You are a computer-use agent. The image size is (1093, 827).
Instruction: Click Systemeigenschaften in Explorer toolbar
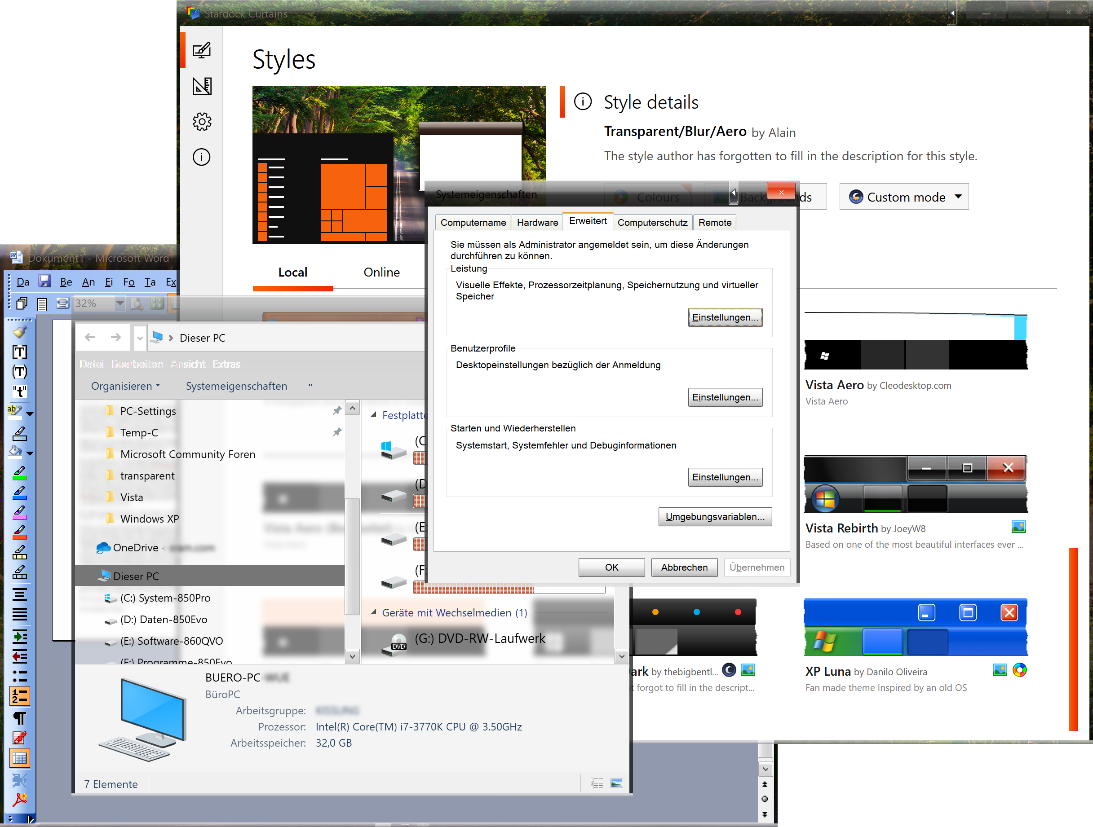tap(236, 386)
